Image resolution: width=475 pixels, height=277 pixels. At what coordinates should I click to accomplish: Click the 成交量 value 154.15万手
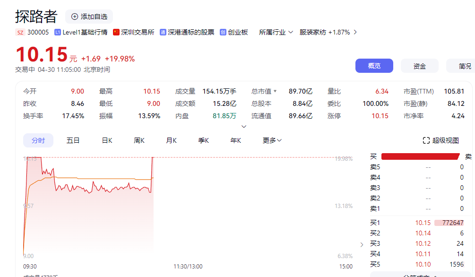pyautogui.click(x=219, y=91)
